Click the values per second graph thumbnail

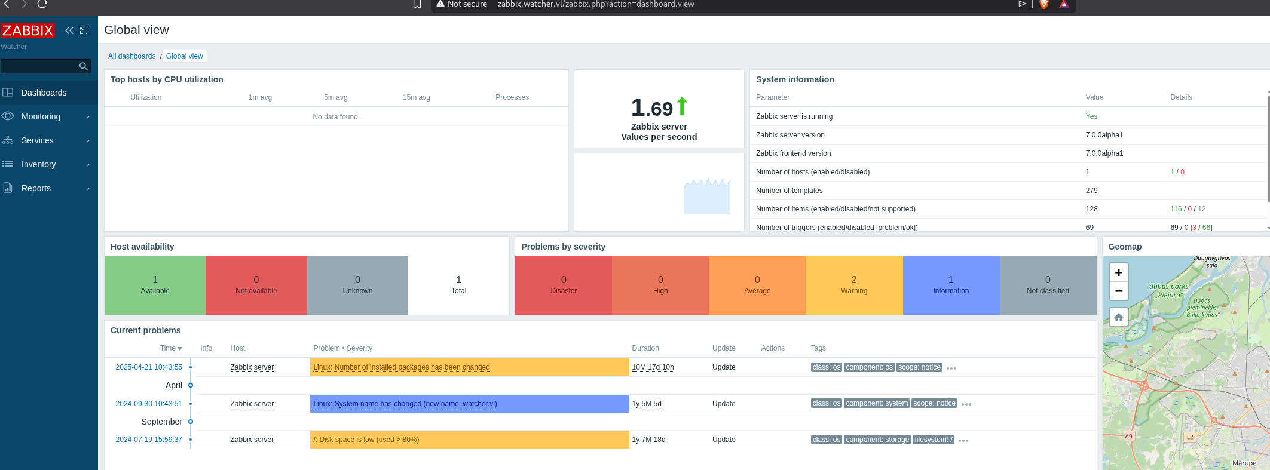tap(707, 195)
